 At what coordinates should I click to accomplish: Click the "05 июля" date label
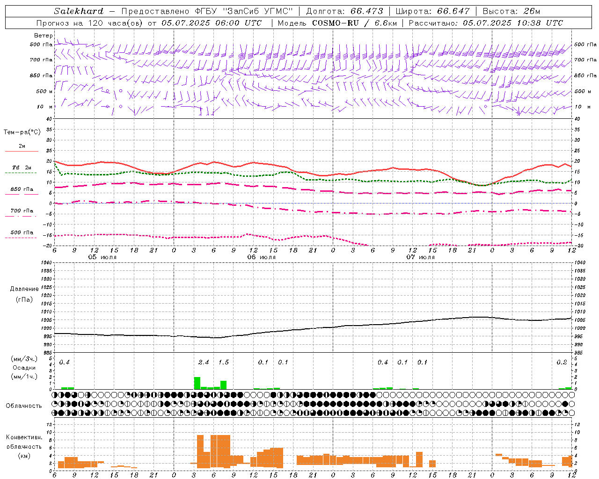[x=102, y=257]
